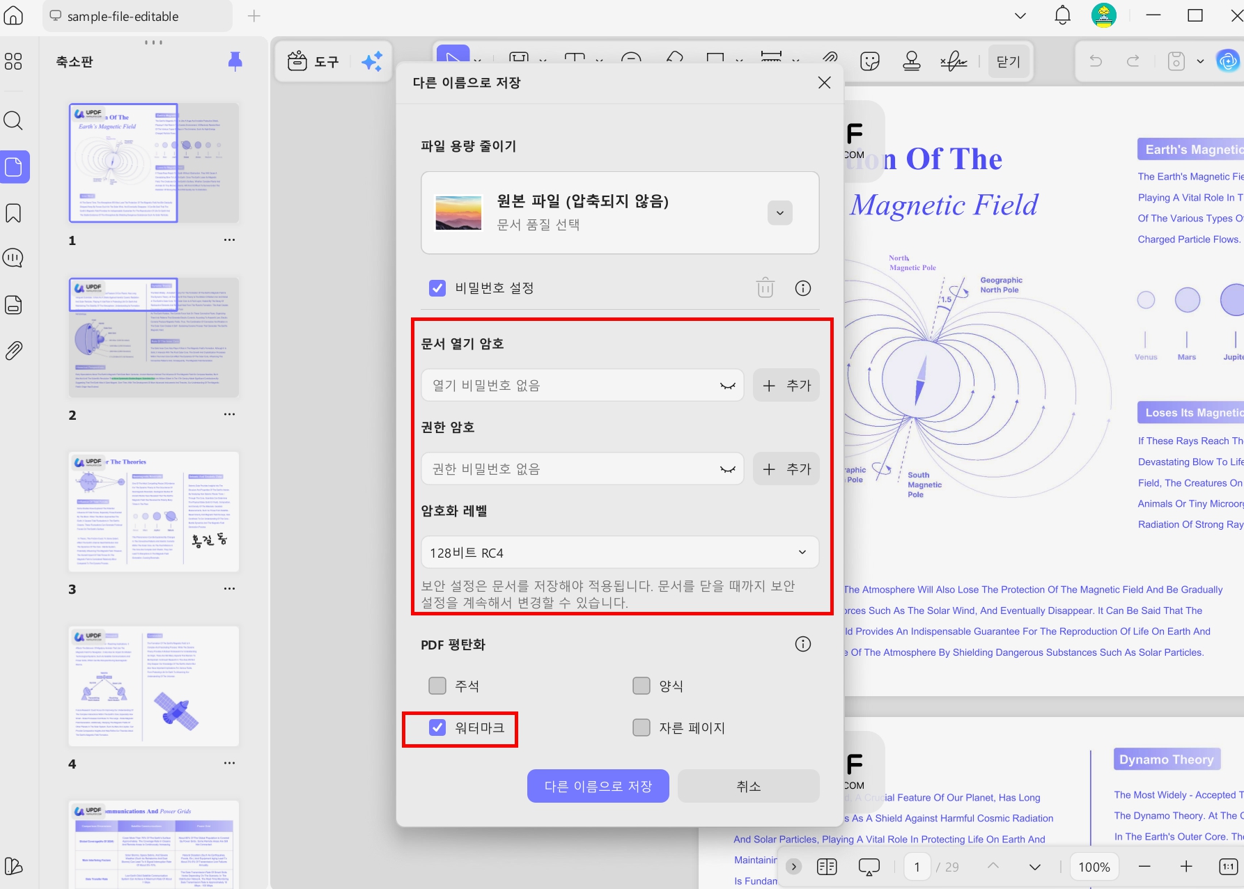This screenshot has width=1244, height=889.
Task: Click the 1:1 actual size icon
Action: click(1228, 867)
